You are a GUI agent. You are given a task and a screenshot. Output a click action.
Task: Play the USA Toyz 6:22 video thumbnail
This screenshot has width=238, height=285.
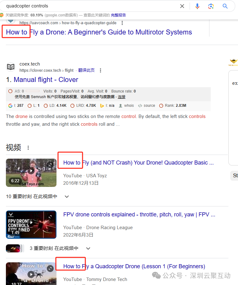[31, 173]
